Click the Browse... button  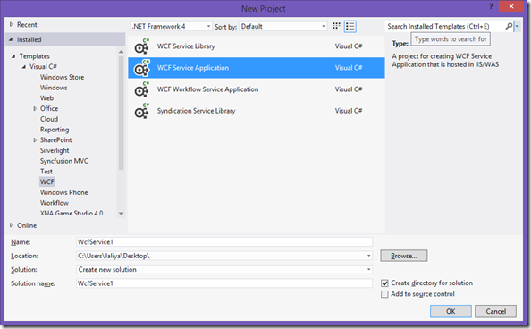(404, 256)
